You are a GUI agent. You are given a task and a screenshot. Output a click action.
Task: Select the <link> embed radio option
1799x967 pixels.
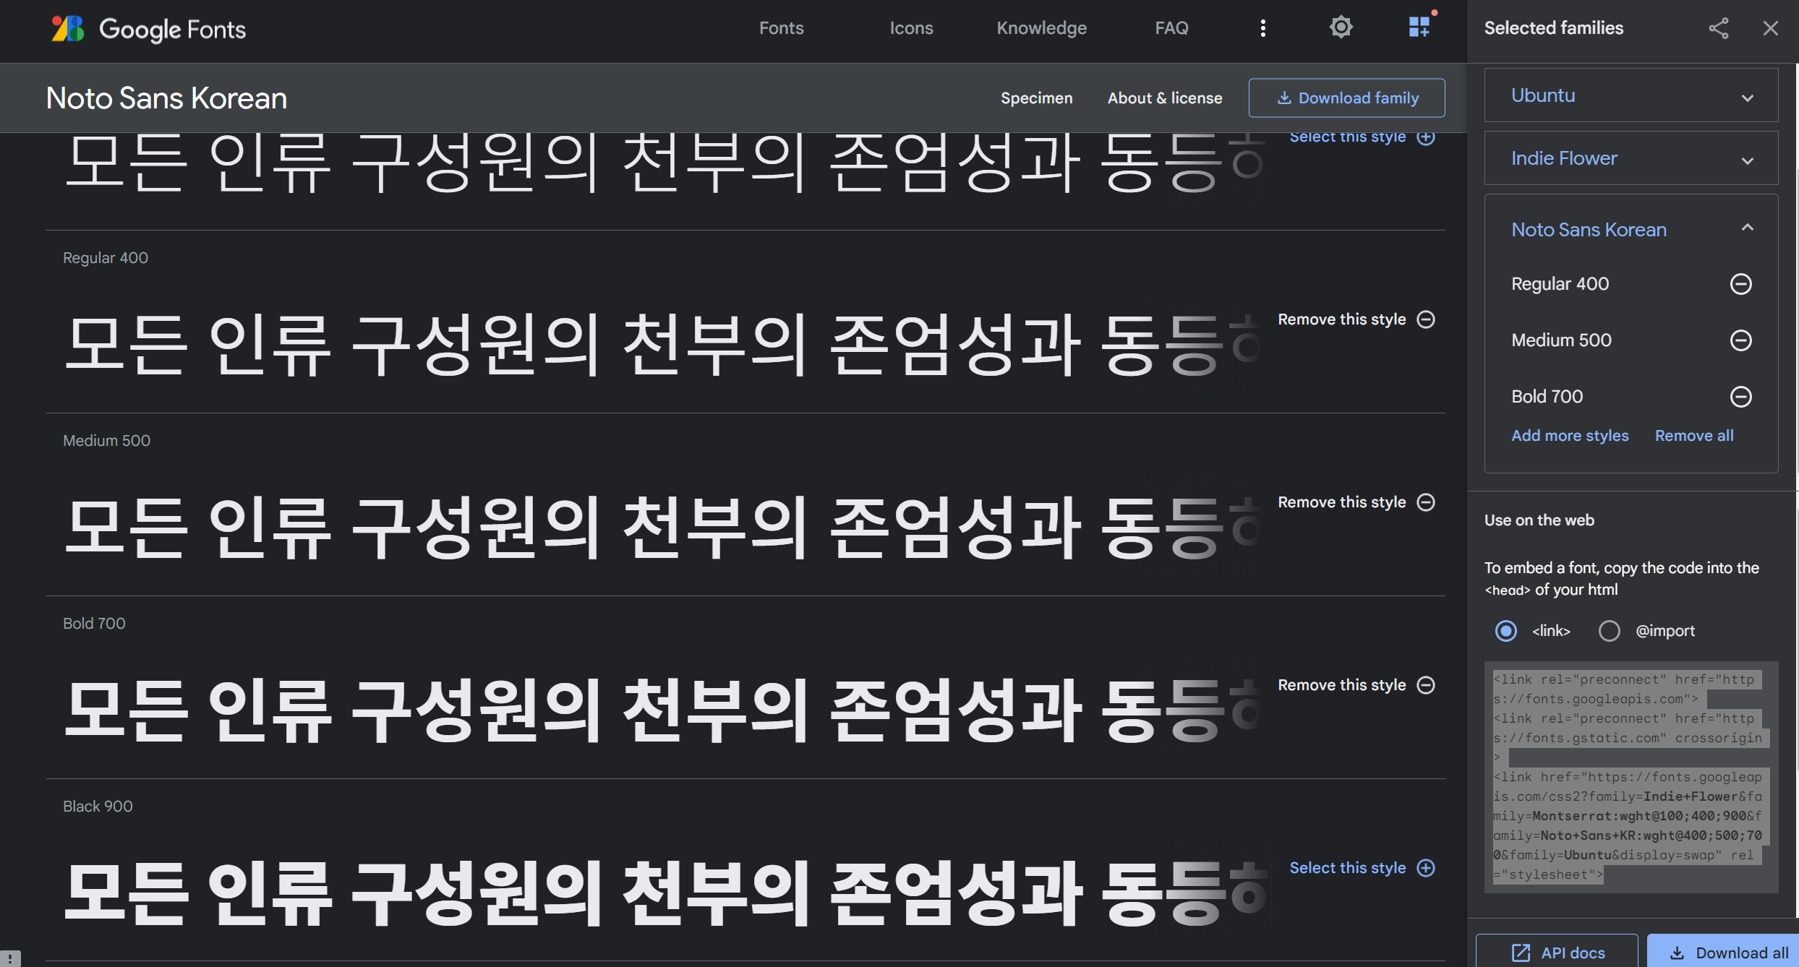tap(1506, 631)
